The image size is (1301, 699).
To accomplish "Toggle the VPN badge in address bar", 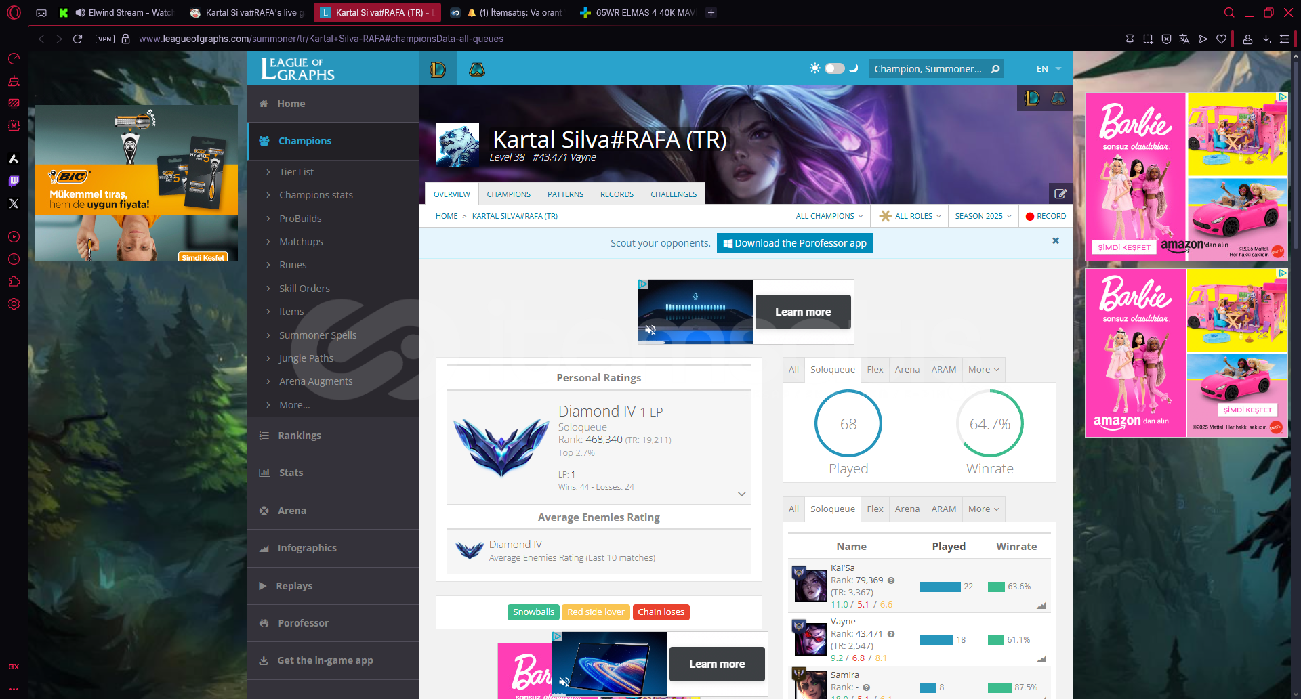I will pyautogui.click(x=105, y=39).
